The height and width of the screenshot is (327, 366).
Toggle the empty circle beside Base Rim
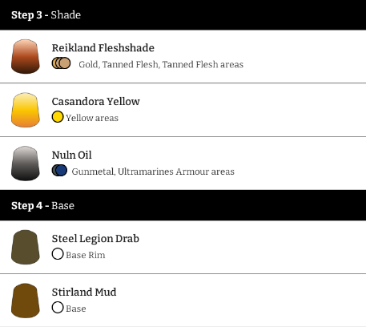[58, 254]
